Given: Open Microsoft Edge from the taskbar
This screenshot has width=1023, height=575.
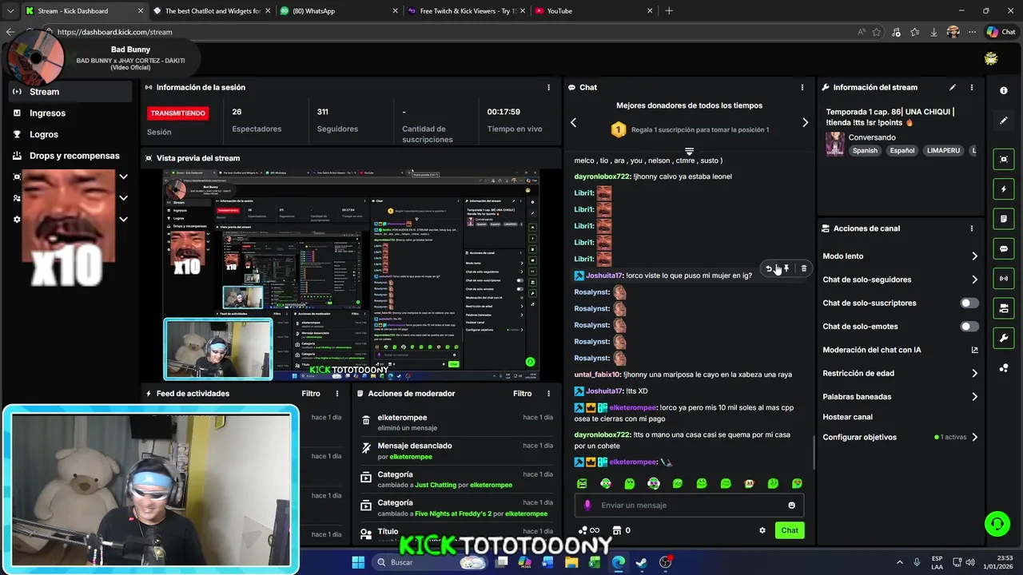Looking at the screenshot, I should pyautogui.click(x=618, y=562).
